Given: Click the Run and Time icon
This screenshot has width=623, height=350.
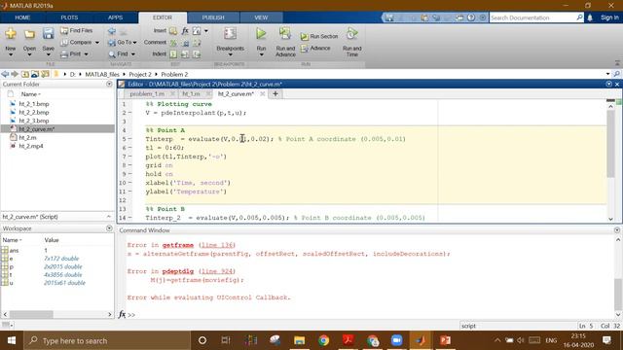Looking at the screenshot, I should point(352,34).
